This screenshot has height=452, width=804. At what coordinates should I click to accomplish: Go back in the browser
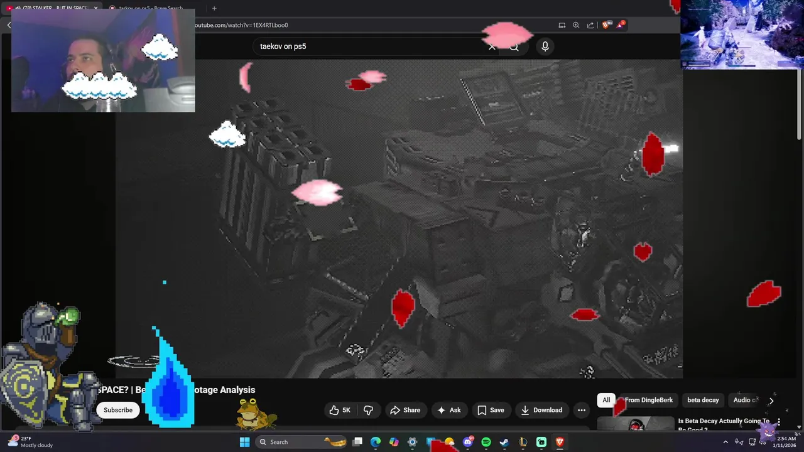[x=9, y=25]
